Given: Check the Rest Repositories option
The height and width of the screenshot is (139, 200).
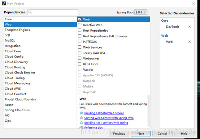Looking at the screenshot, I should coord(79,30).
